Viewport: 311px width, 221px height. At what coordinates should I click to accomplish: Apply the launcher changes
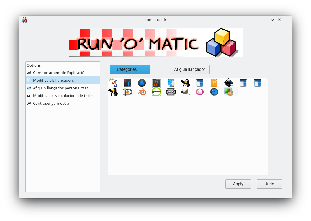238,184
